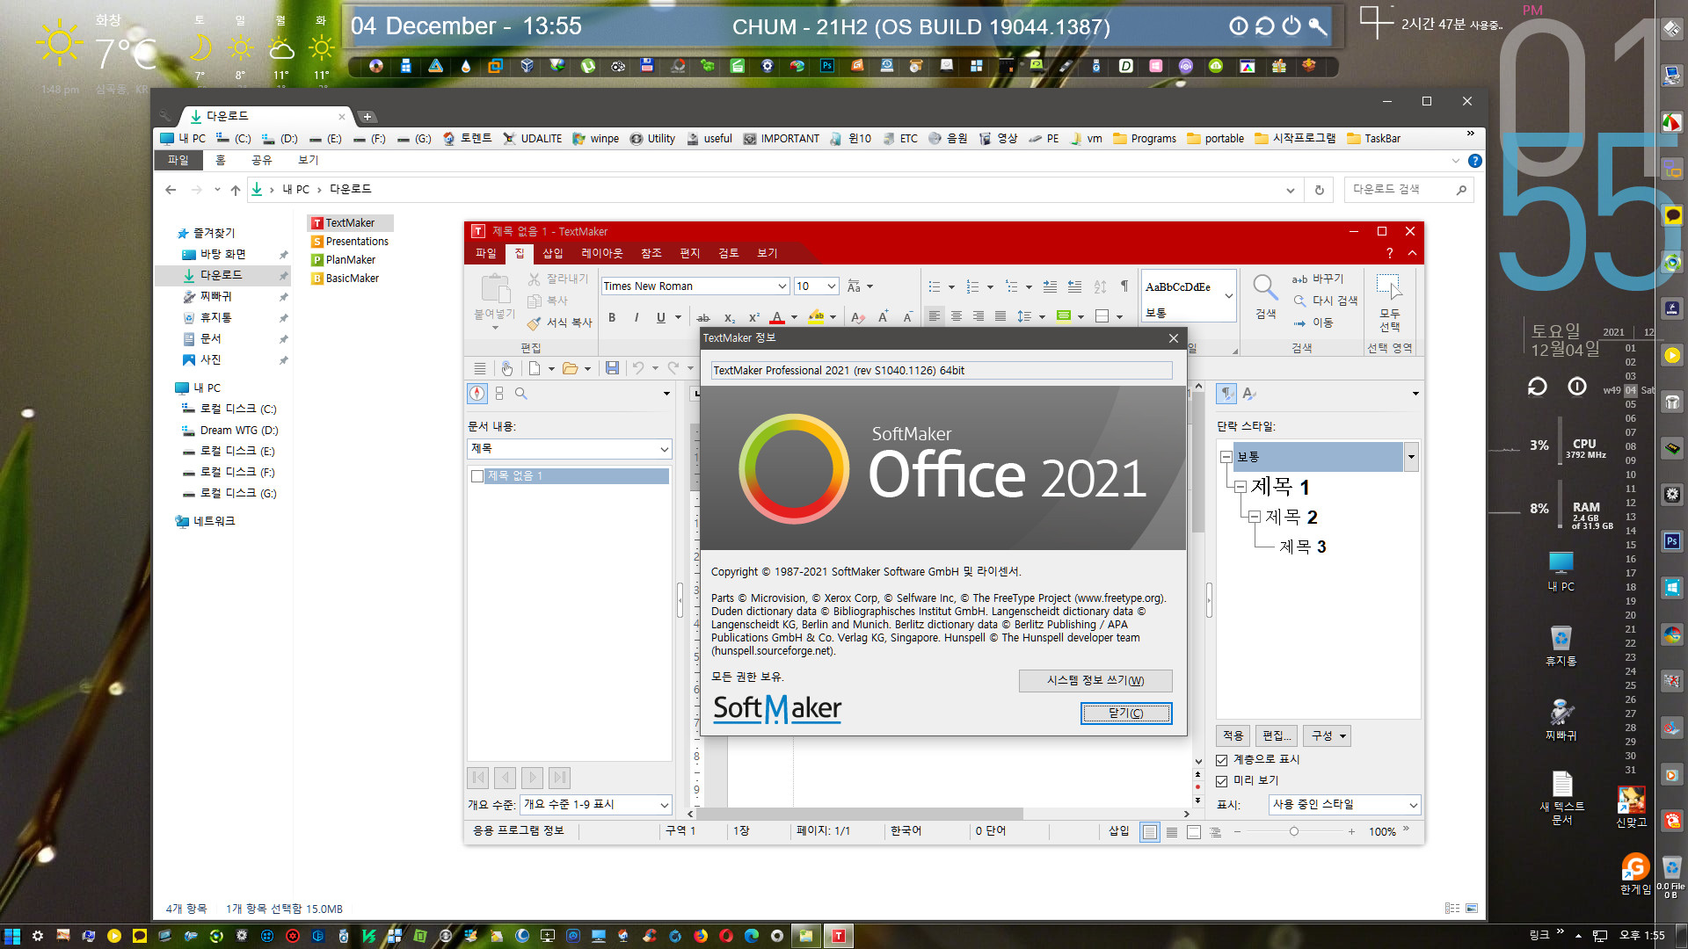This screenshot has width=1688, height=949.
Task: Click the 편집... button in styles panel
Action: point(1276,736)
